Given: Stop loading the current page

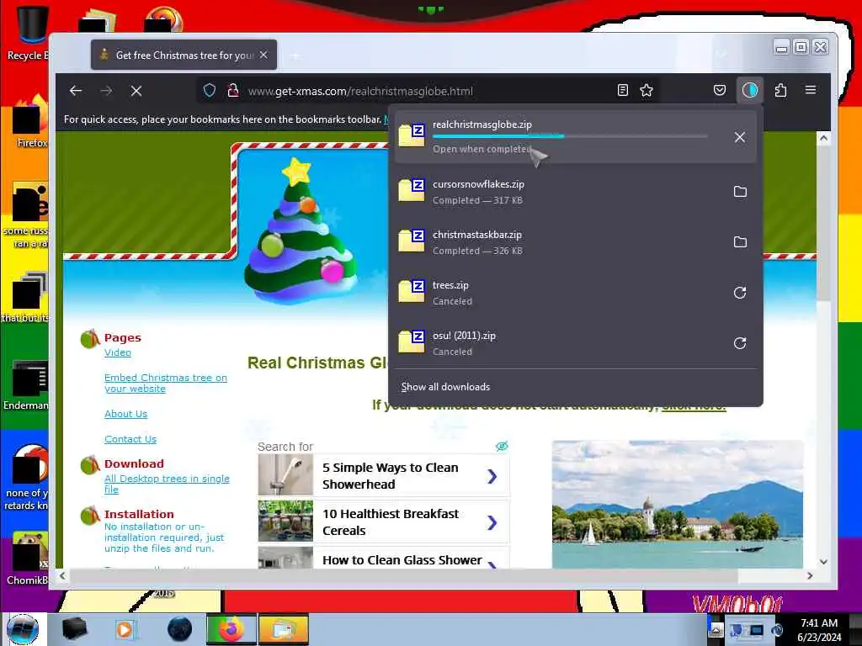Looking at the screenshot, I should pos(136,91).
